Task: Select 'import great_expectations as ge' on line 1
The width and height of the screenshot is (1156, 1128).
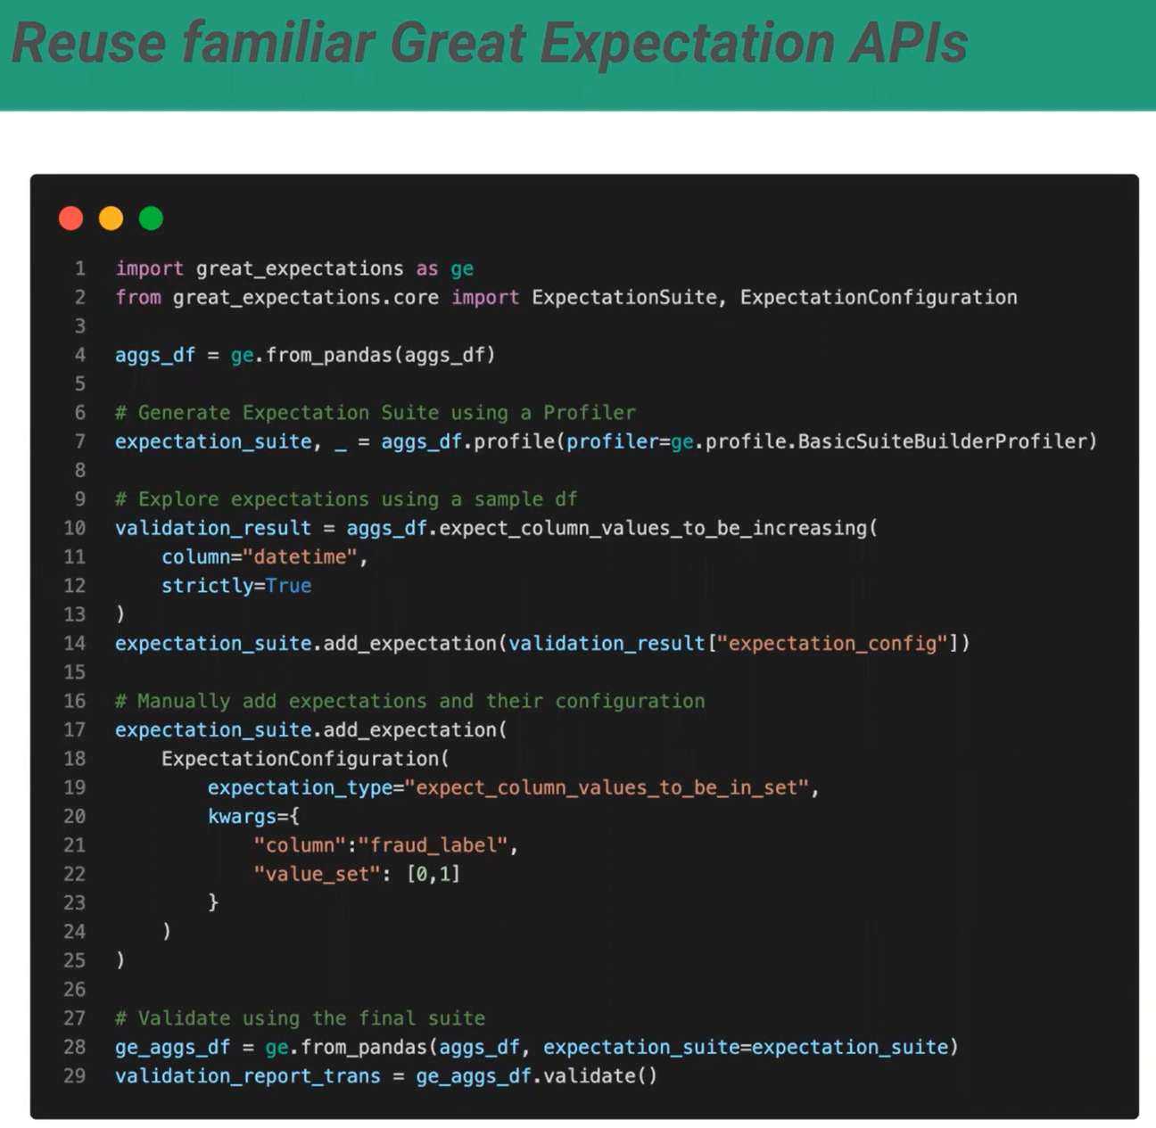Action: tap(294, 268)
